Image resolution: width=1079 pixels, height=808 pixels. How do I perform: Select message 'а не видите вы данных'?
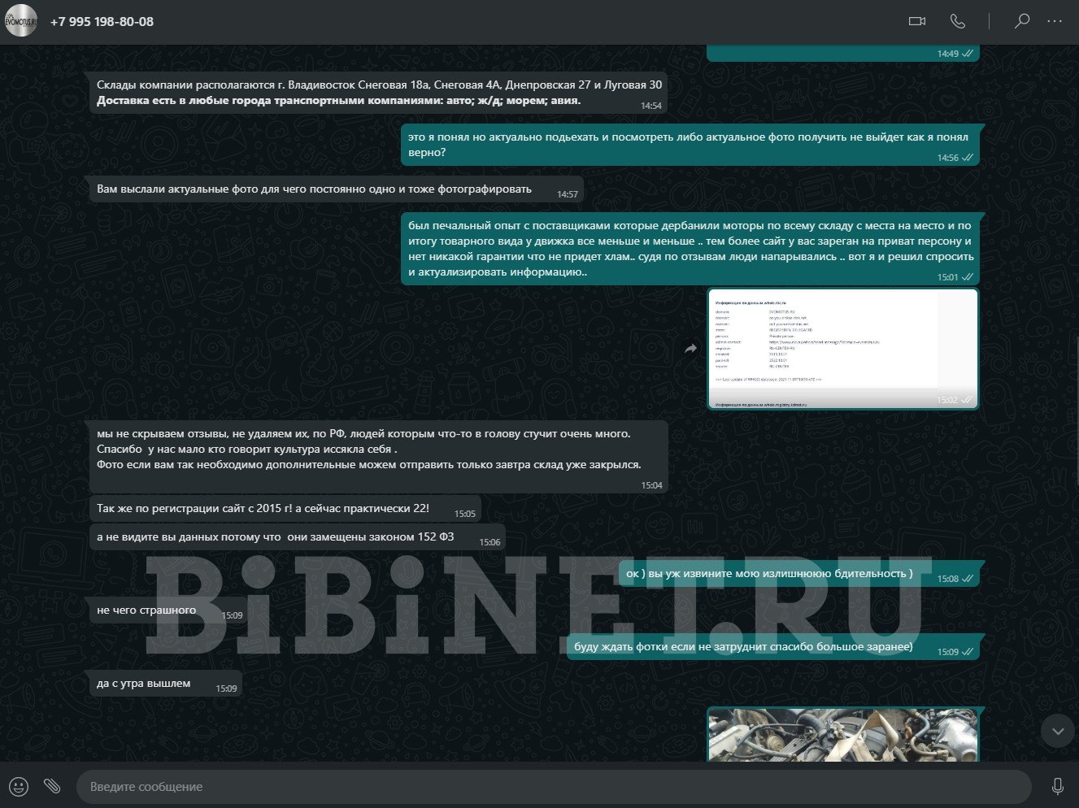(x=297, y=537)
